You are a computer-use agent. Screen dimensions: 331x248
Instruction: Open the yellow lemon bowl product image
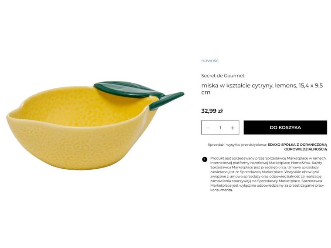tap(95, 125)
